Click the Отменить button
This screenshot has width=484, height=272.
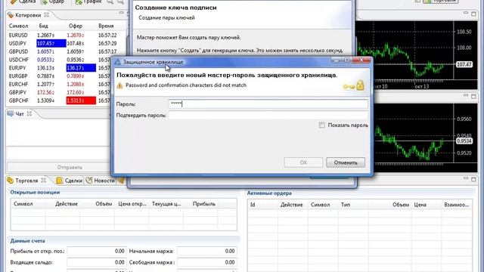[x=346, y=162]
